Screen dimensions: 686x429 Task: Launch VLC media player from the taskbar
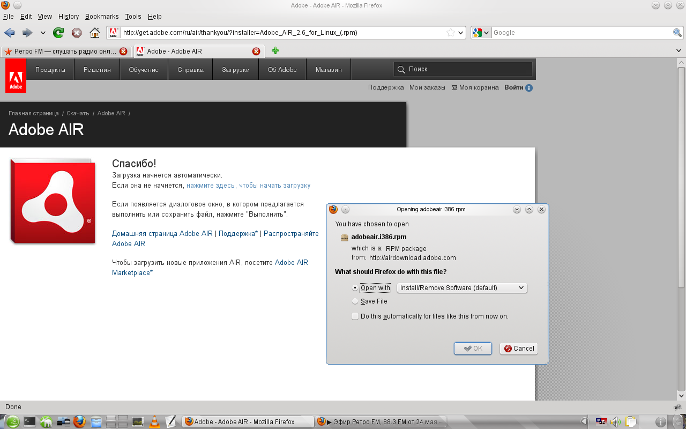coord(154,422)
